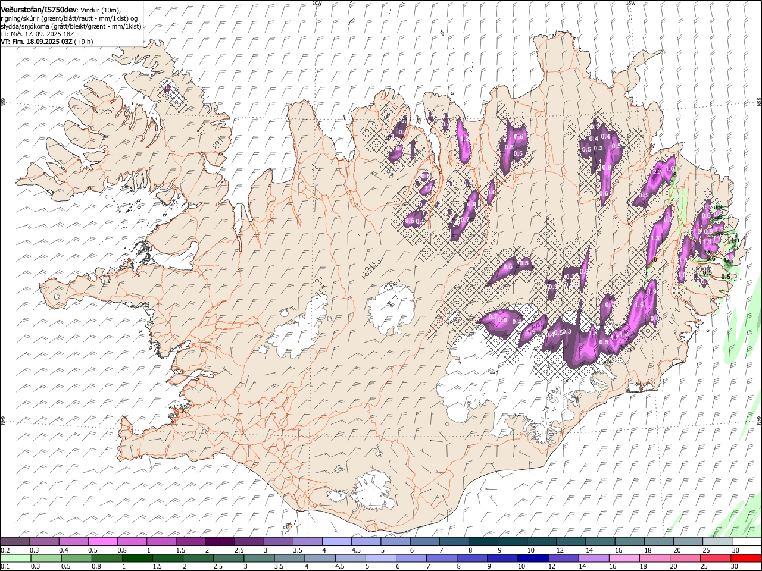Click the 'IT: Mið. 17. 09. 2025 18Z' line
The image size is (762, 571).
[38, 34]
